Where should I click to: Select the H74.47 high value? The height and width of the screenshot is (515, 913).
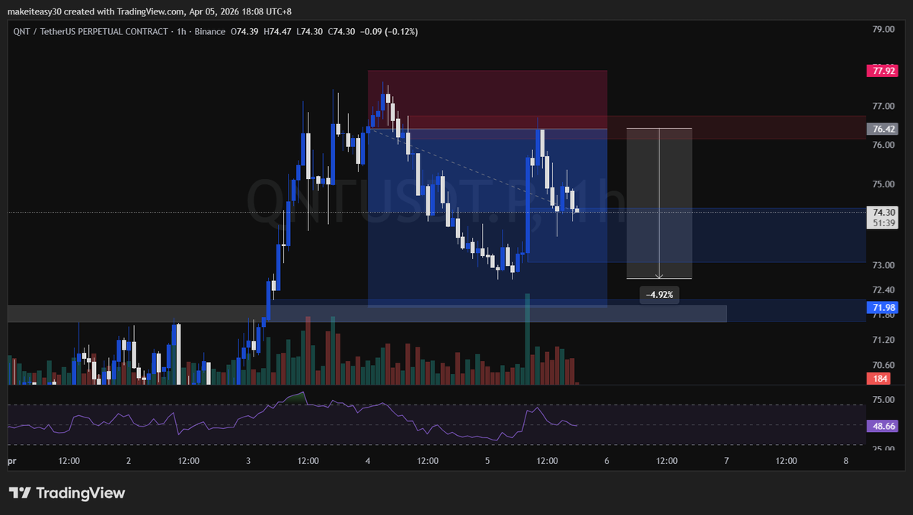tap(277, 31)
